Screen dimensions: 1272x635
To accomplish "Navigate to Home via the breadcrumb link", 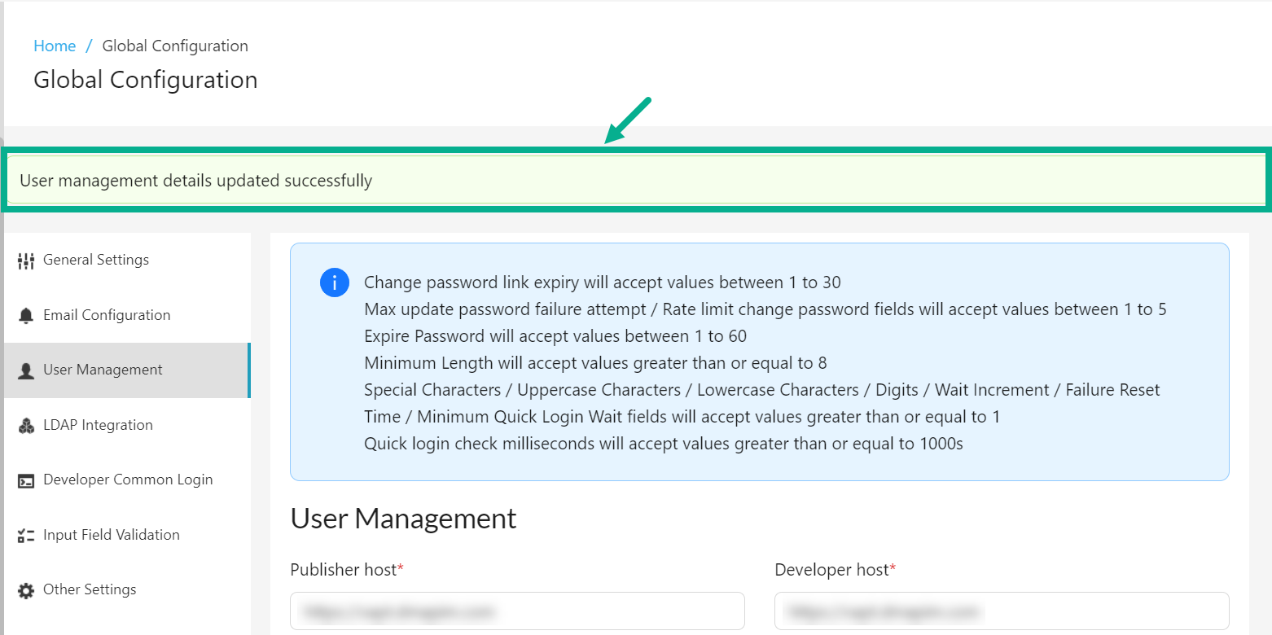I will click(54, 46).
